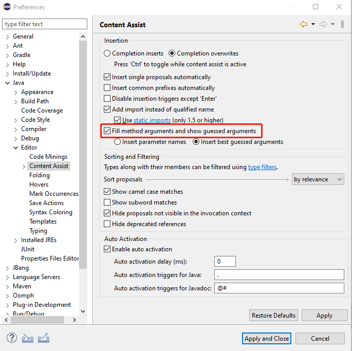The image size is (352, 351).
Task: Click the forward navigation arrow icon
Action: coord(323,24)
